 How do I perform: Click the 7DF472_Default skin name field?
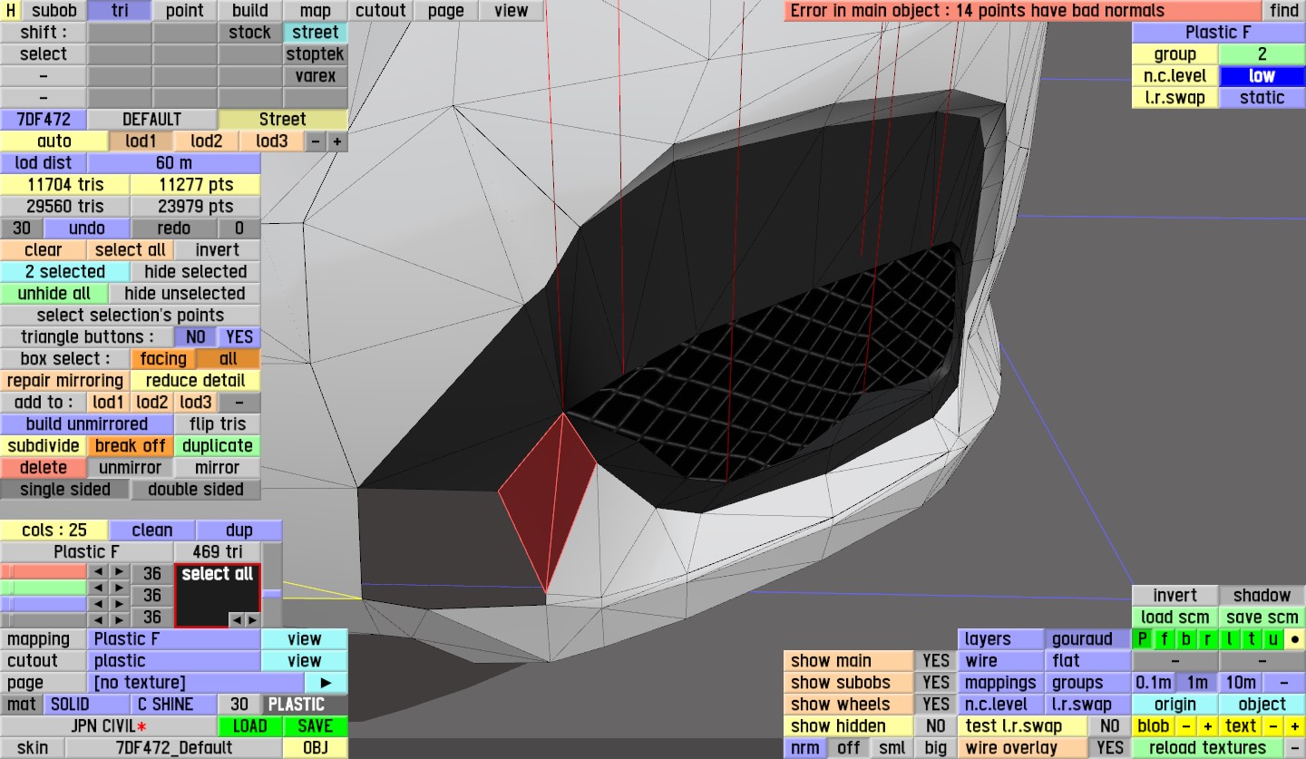174,748
